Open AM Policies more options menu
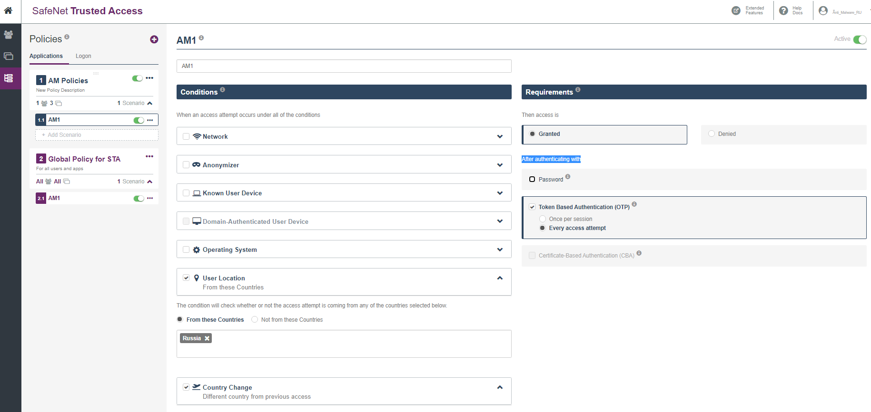 point(149,78)
